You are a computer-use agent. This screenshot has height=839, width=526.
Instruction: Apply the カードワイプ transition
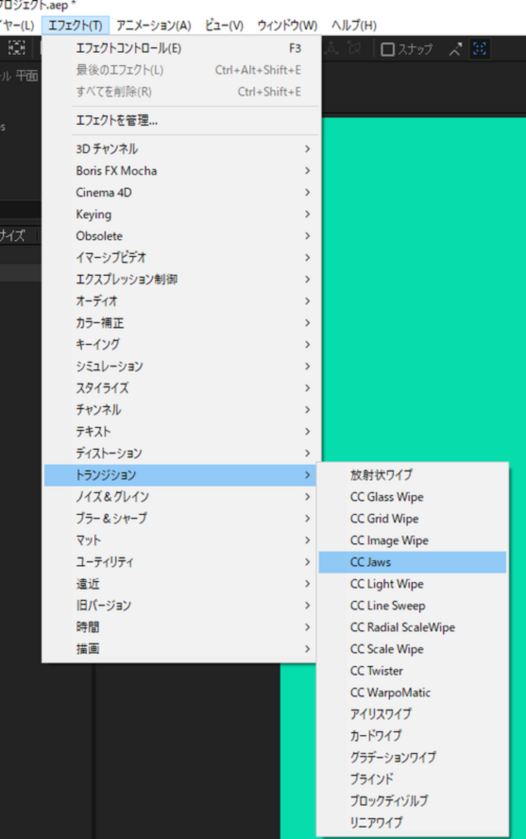coord(412,736)
